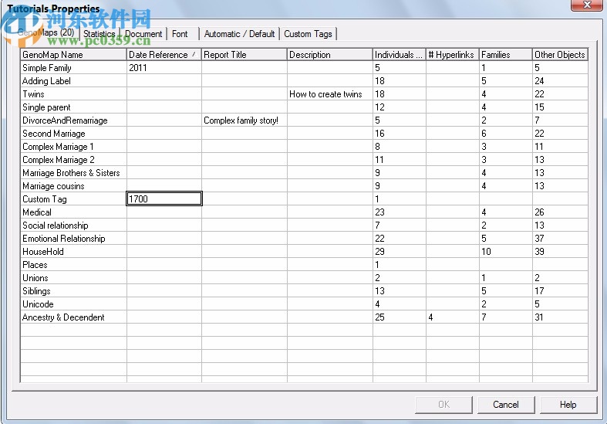Select the Complex Marriage 1 row name
Image resolution: width=607 pixels, height=424 pixels.
(x=58, y=147)
